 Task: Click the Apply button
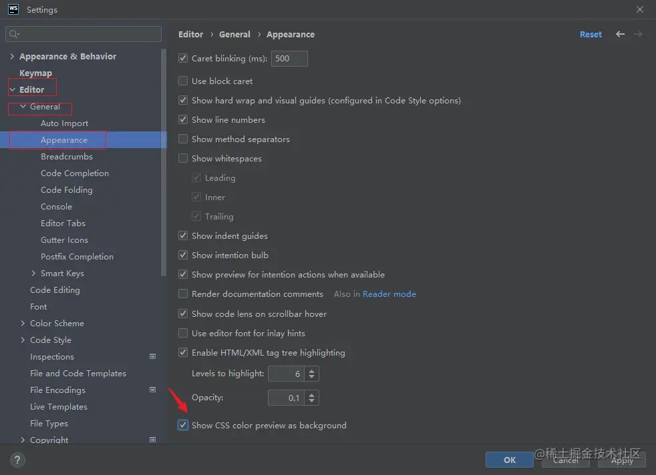click(x=622, y=460)
